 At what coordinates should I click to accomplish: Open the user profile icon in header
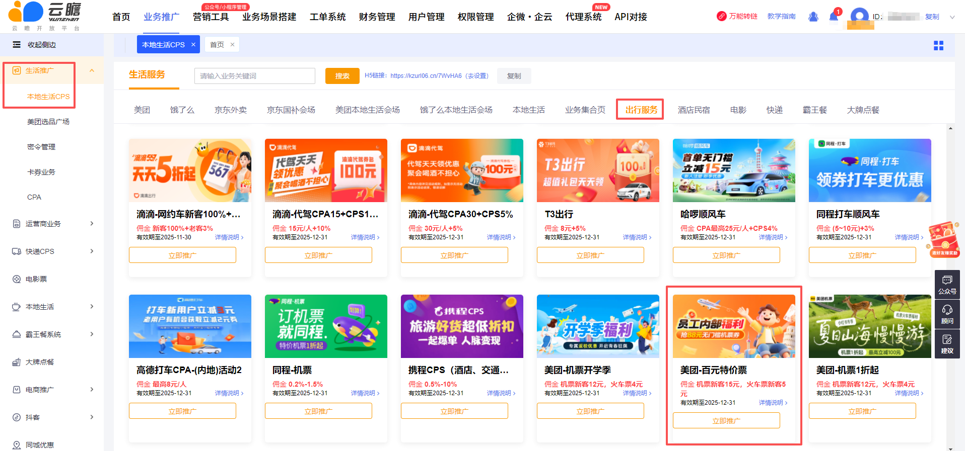coord(813,17)
